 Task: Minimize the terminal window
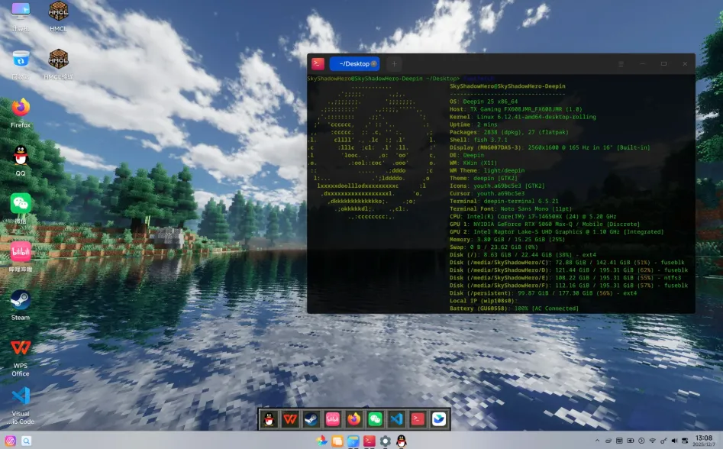pyautogui.click(x=642, y=64)
